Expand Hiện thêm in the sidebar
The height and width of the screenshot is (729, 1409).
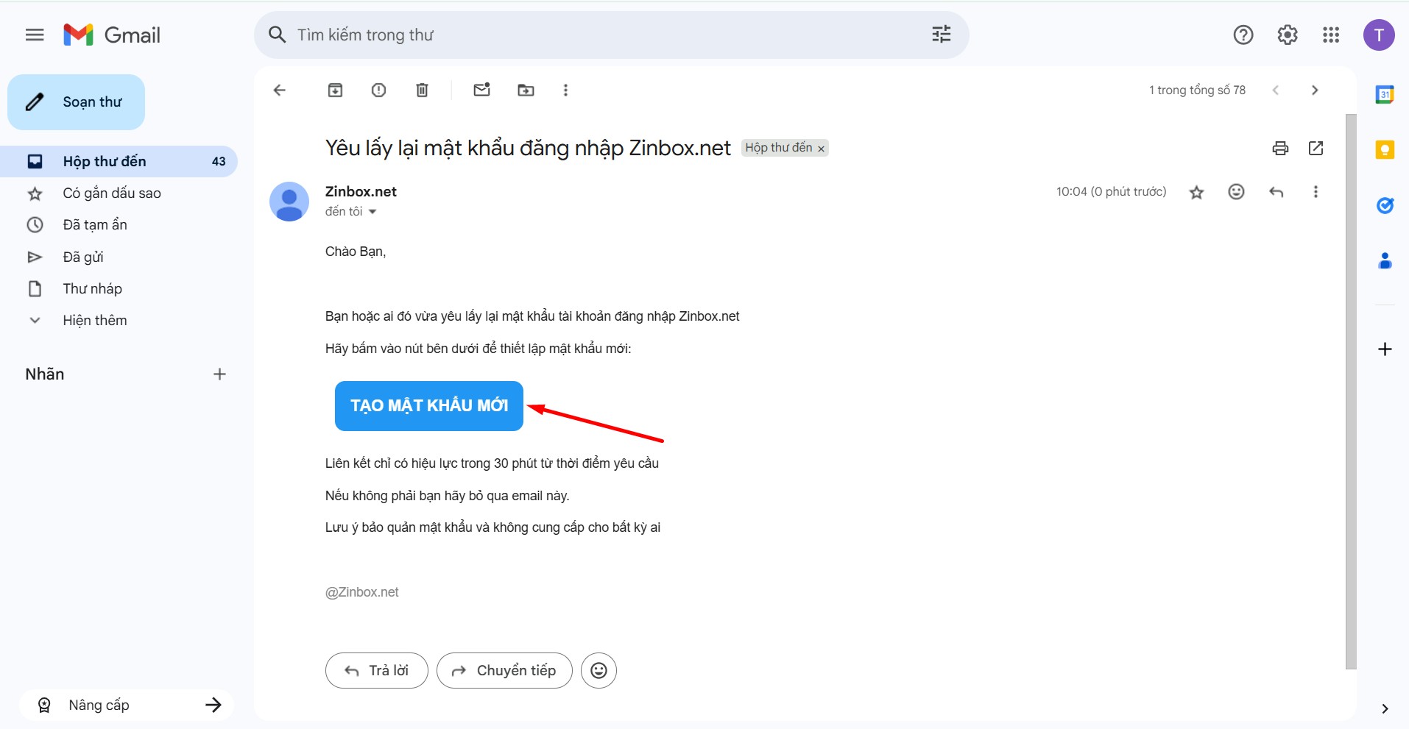coord(94,320)
